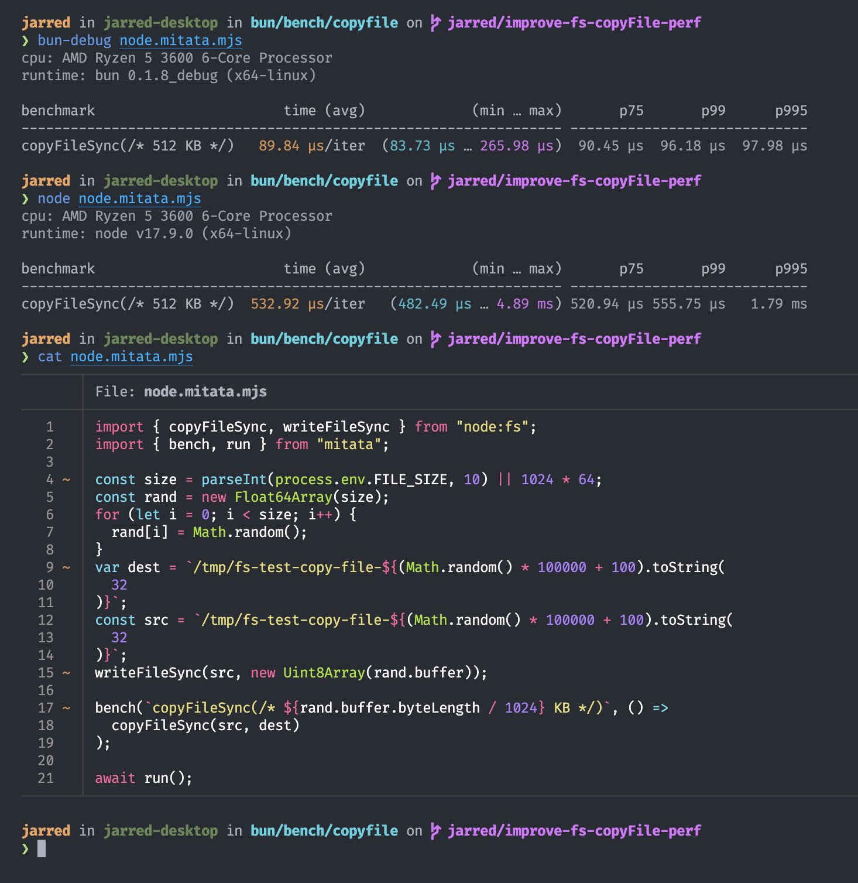858x883 pixels.
Task: Click the tilde change marker on line 17
Action: pos(67,708)
